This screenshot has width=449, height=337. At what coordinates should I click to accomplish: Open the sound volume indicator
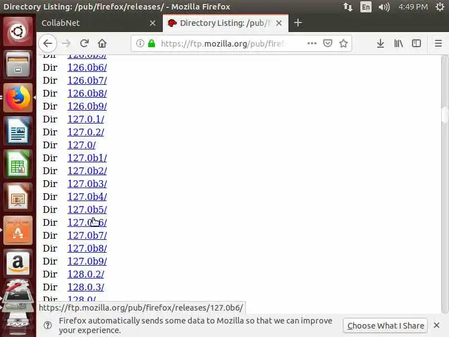[384, 7]
